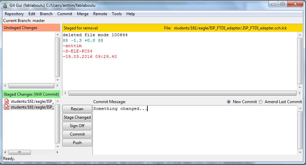Click the Git Gui title bar icon
The height and width of the screenshot is (165, 306).
coord(5,5)
